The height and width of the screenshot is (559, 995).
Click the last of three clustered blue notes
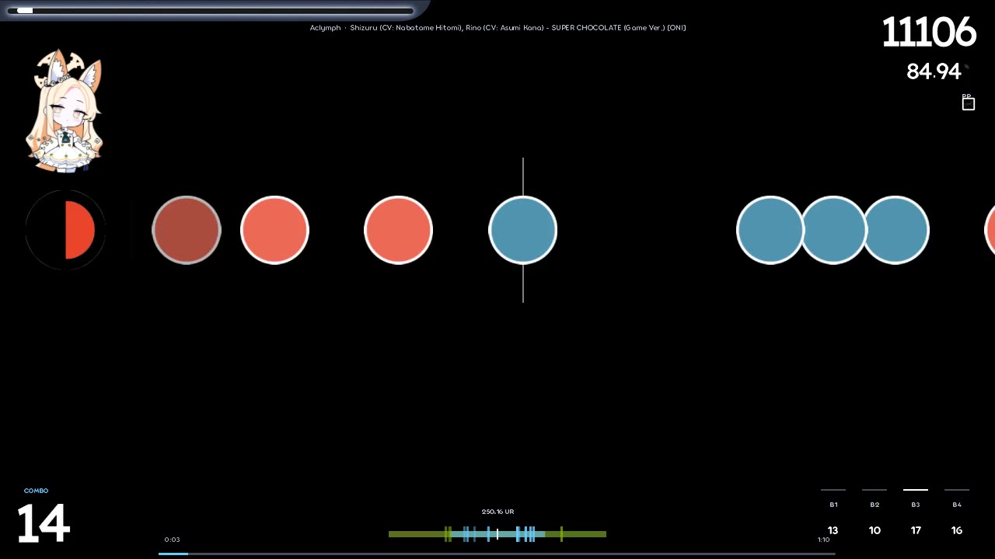[x=895, y=230]
